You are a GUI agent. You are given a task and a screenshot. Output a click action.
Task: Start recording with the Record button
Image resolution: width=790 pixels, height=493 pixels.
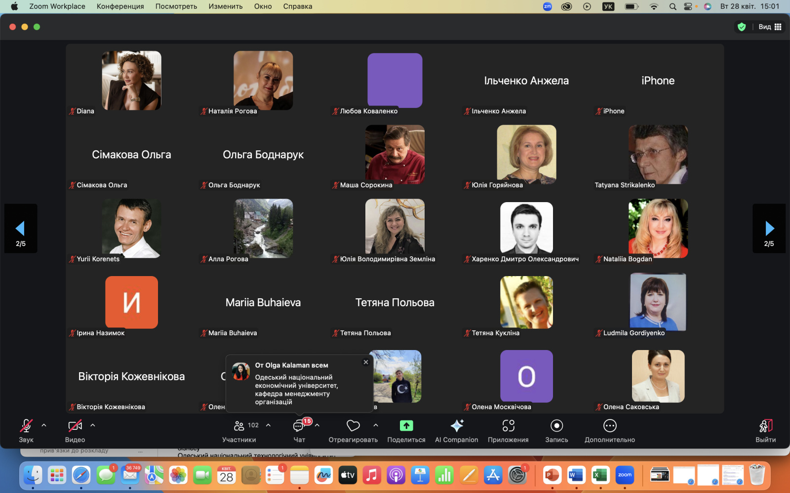pyautogui.click(x=556, y=426)
